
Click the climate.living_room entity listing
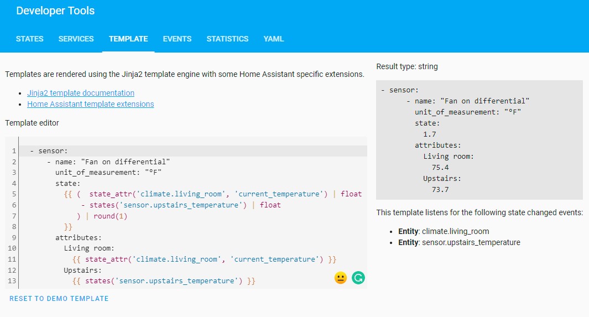(444, 231)
